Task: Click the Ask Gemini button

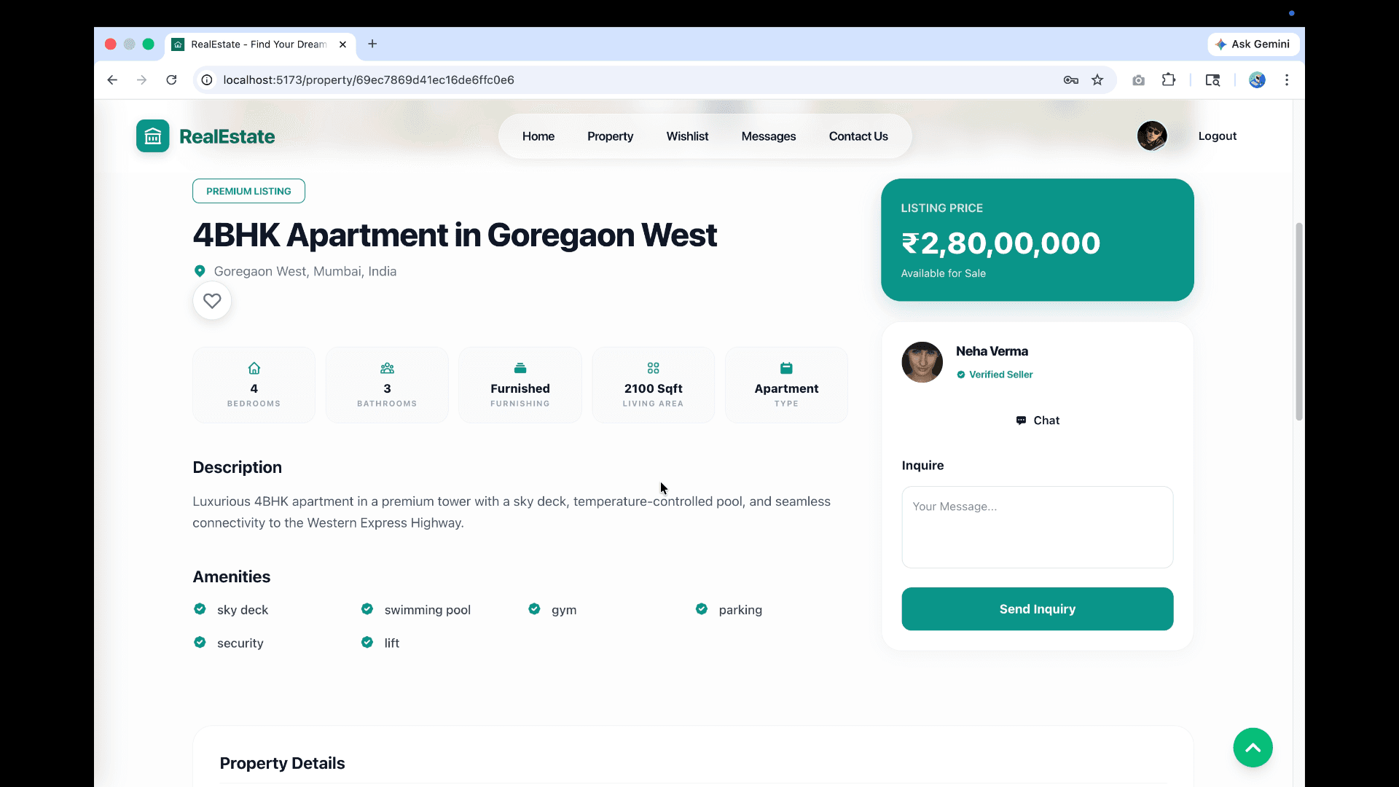Action: [x=1253, y=44]
